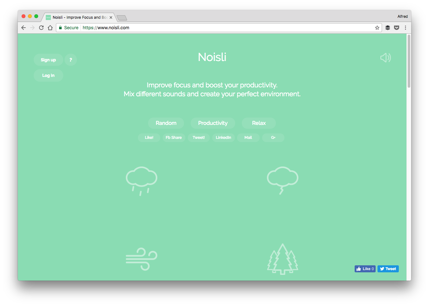This screenshot has height=306, width=429.
Task: Open the Alfred profile button
Action: tap(403, 17)
